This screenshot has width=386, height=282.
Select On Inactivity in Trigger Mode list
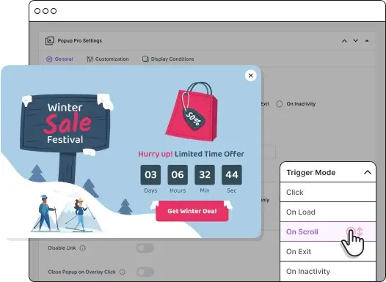pos(328,271)
